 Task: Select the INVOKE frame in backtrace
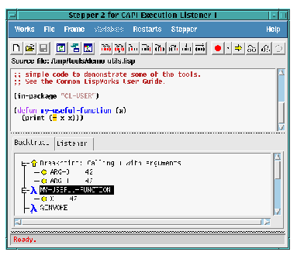(54, 208)
